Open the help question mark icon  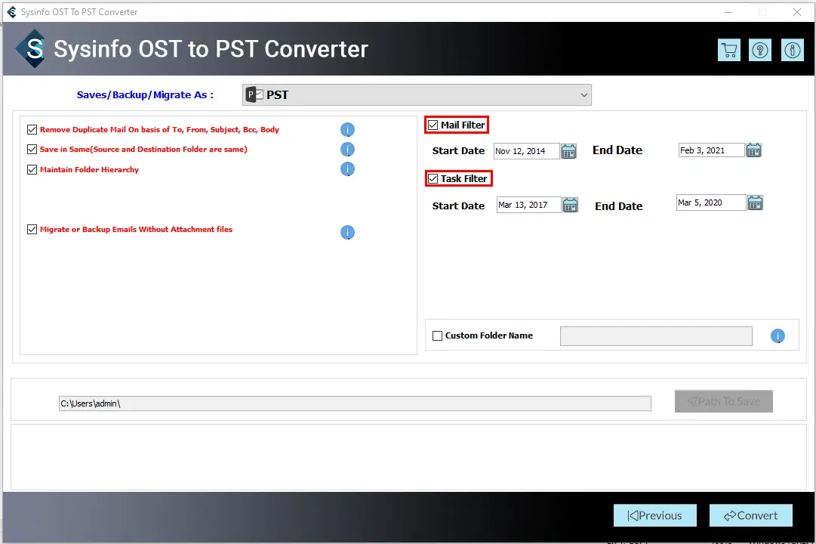tap(760, 50)
